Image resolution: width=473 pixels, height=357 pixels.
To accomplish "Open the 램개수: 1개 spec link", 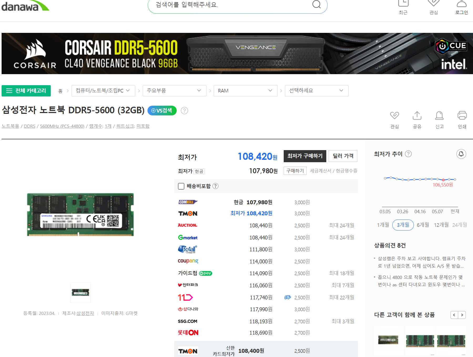I will [100, 126].
